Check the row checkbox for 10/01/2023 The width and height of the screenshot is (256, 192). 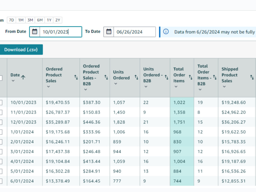1,103
